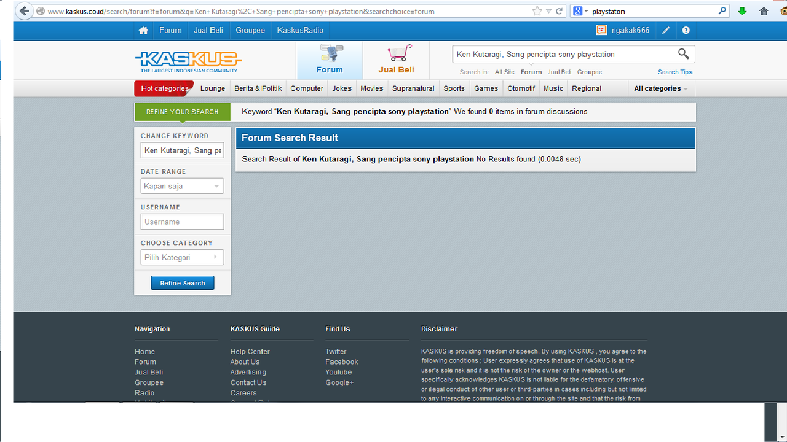787x442 pixels.
Task: Open the Contact Us link
Action: click(x=248, y=383)
